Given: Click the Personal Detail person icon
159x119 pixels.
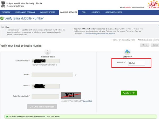Looking at the screenshot, I should (47, 52).
